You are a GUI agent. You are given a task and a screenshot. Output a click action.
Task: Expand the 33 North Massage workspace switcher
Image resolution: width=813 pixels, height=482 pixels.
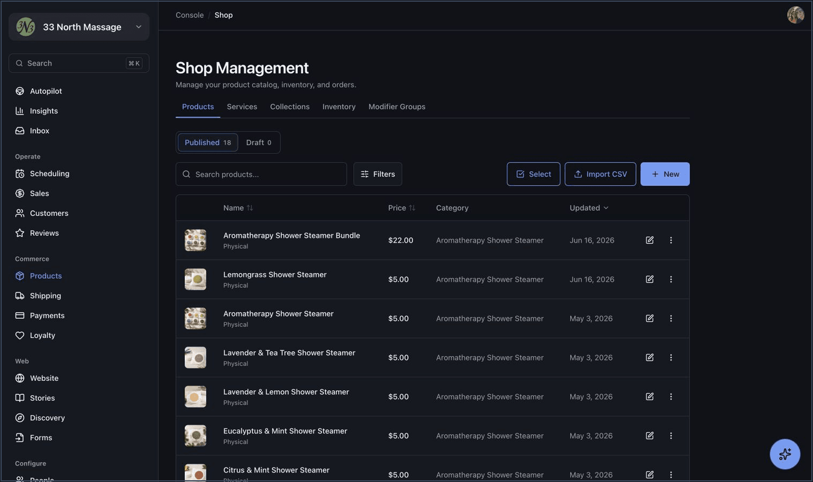point(79,27)
